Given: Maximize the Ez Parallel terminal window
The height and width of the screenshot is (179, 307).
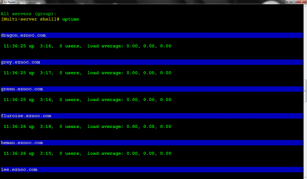Looking at the screenshot, I should 294,2.
